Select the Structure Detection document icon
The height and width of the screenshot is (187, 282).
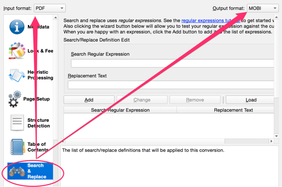click(x=17, y=123)
